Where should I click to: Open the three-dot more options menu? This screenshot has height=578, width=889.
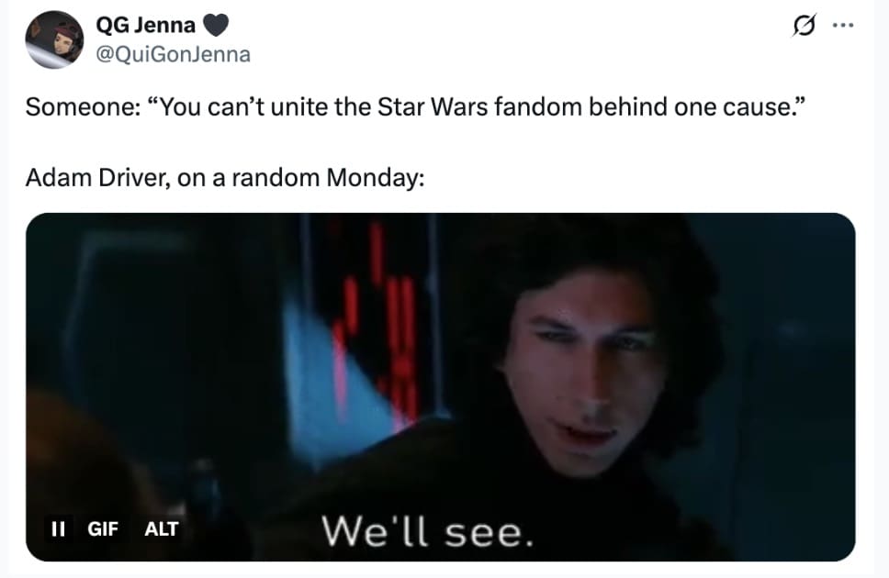click(x=843, y=25)
